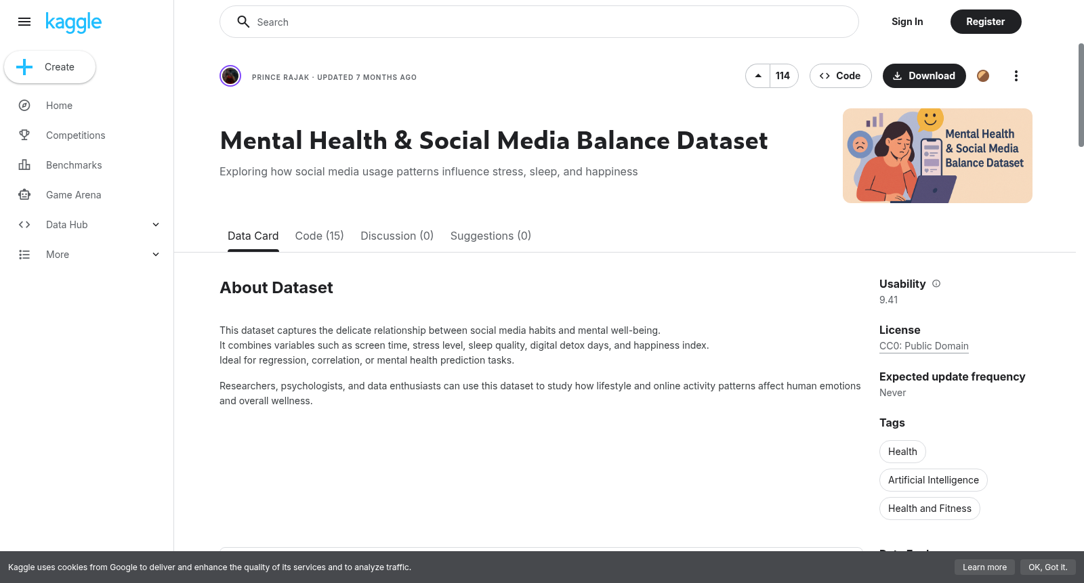Click the Competitions trophy icon
The image size is (1084, 583).
point(24,135)
